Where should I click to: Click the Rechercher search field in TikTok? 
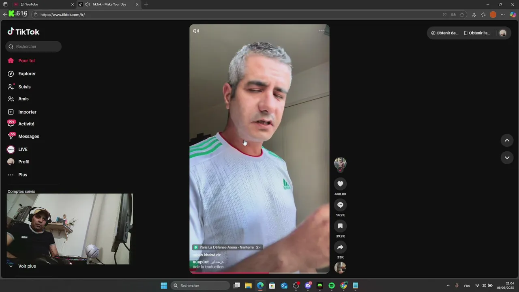(x=34, y=47)
